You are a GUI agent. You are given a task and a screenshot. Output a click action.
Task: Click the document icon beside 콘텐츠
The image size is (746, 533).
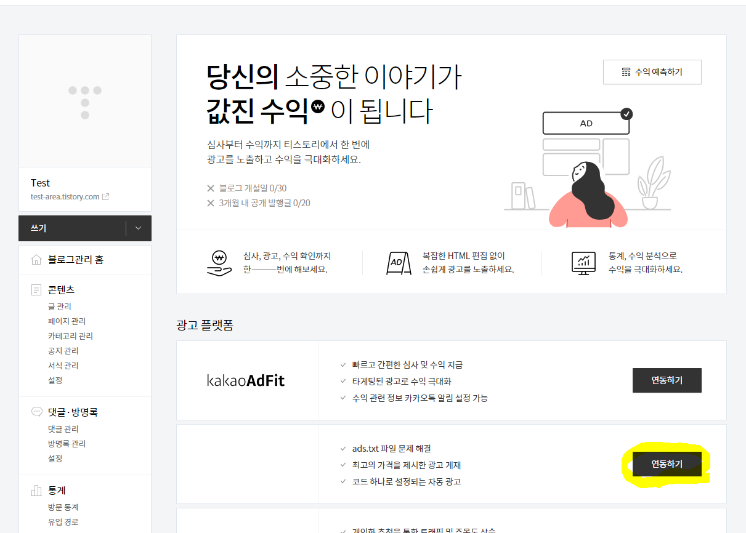click(36, 289)
